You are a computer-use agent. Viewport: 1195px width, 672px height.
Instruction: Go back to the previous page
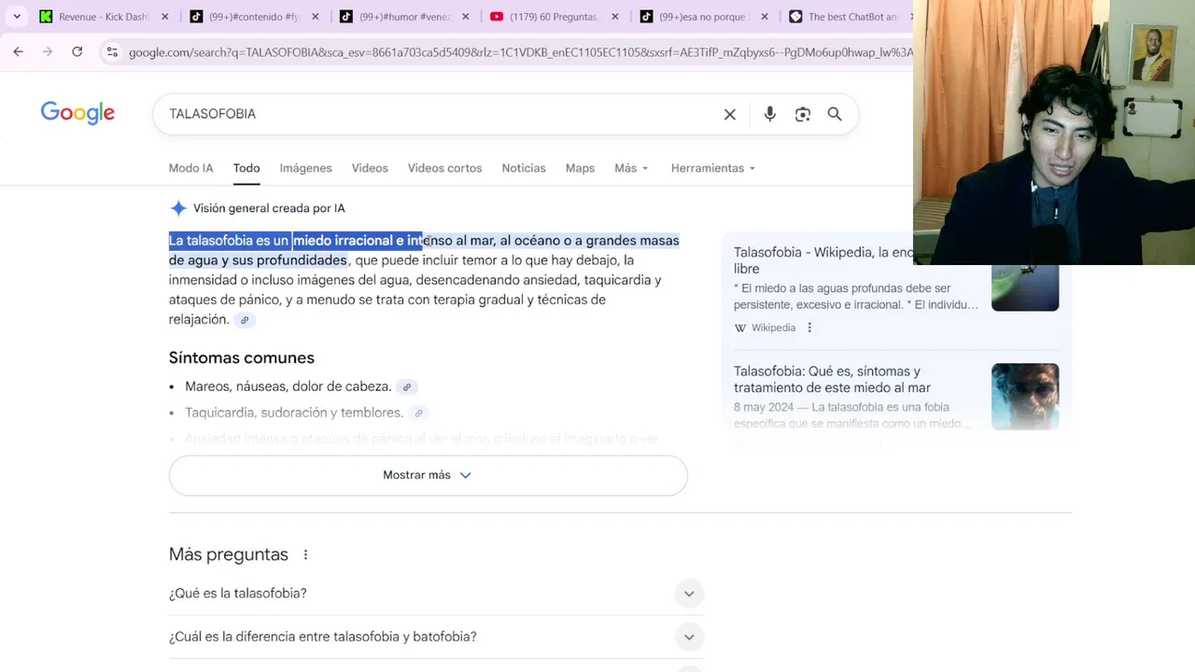click(18, 52)
